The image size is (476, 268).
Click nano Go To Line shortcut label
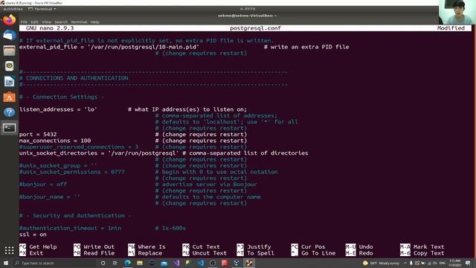click(x=318, y=253)
